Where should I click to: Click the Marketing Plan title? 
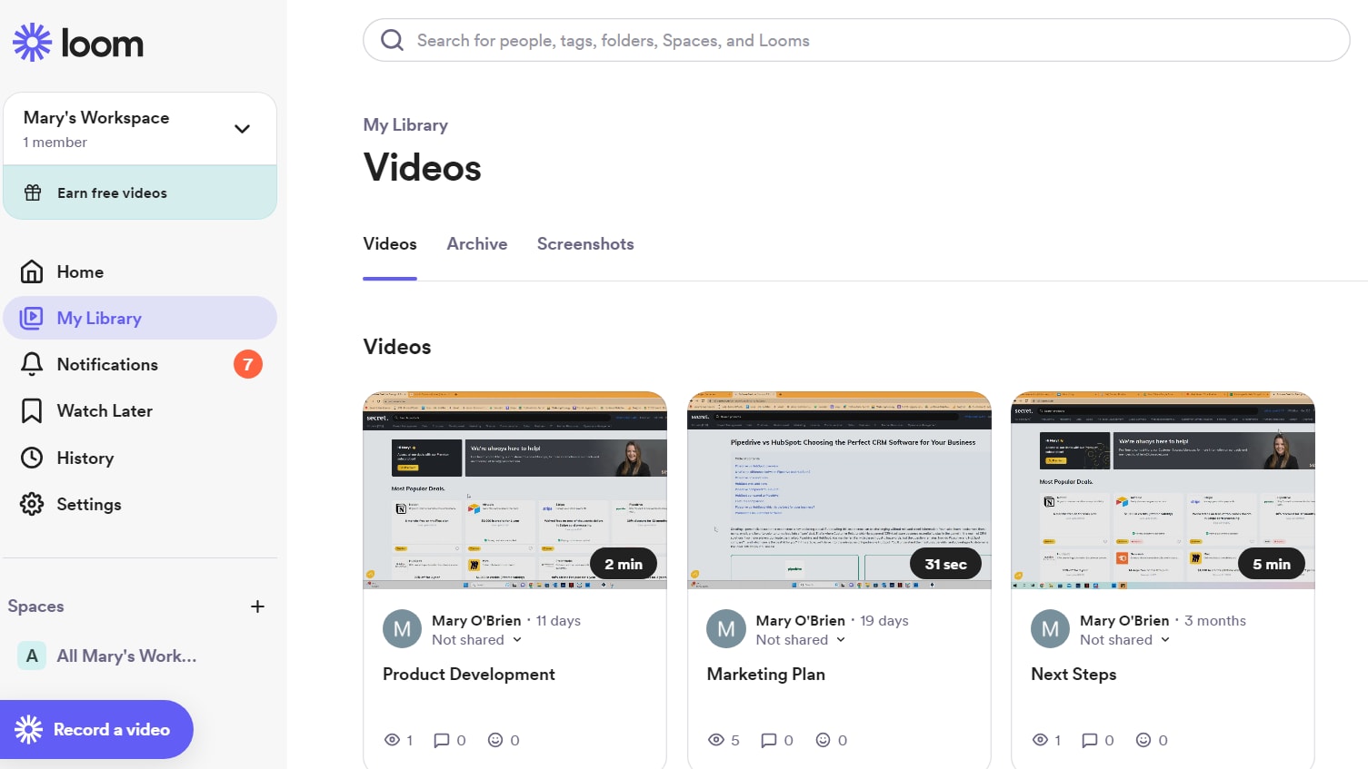[x=766, y=674]
